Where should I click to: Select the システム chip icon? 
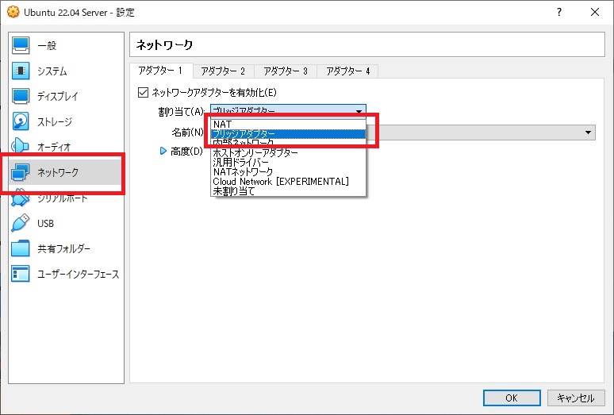point(21,71)
